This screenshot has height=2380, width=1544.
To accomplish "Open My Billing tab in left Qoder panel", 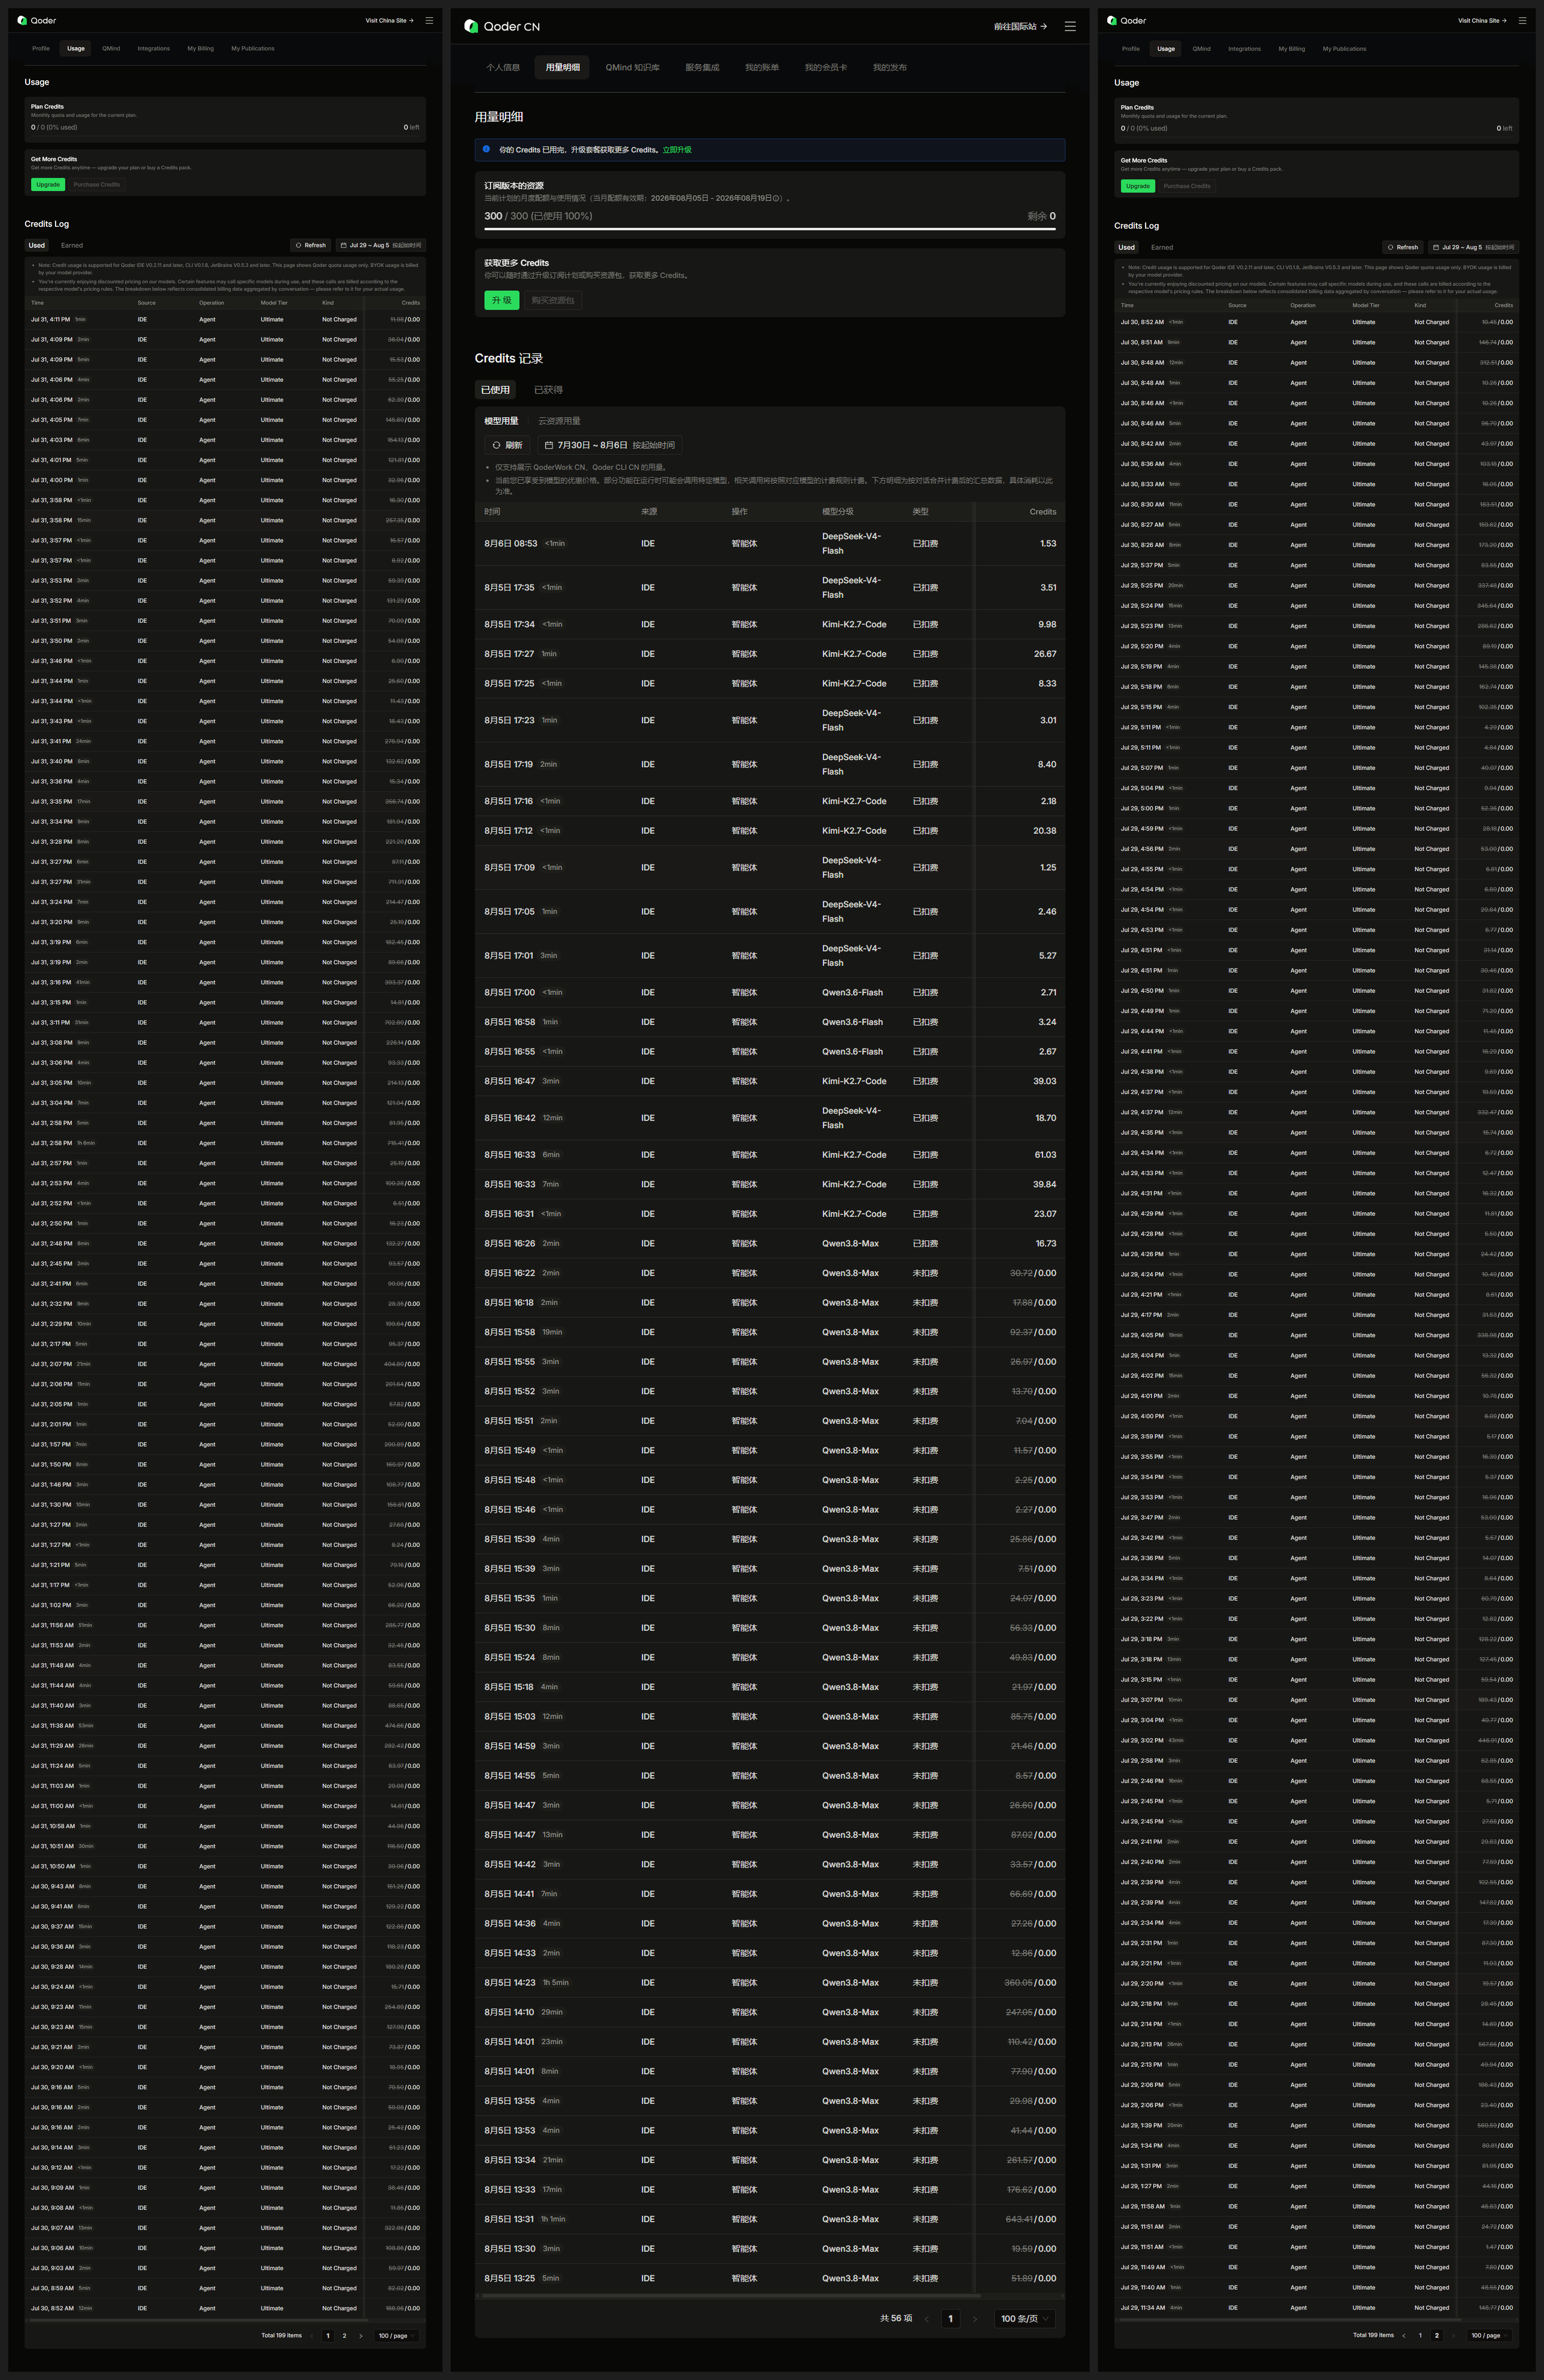I will [201, 48].
